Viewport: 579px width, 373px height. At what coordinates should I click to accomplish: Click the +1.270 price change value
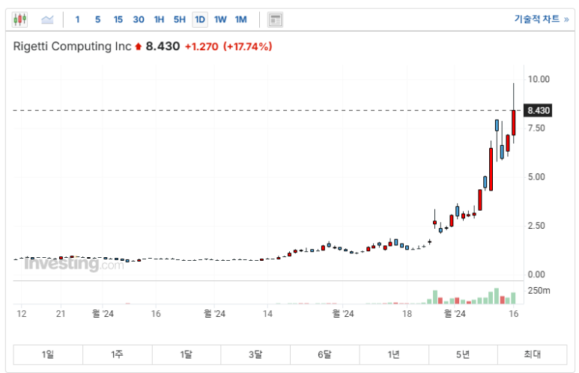click(201, 47)
